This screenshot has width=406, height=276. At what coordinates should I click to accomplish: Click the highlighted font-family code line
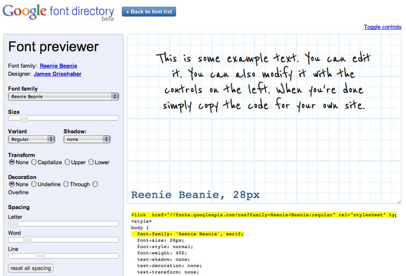tap(188, 234)
